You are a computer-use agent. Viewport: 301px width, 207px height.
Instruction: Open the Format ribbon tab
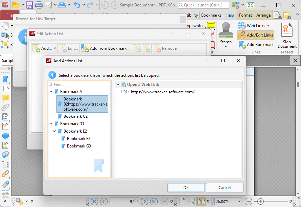245,15
